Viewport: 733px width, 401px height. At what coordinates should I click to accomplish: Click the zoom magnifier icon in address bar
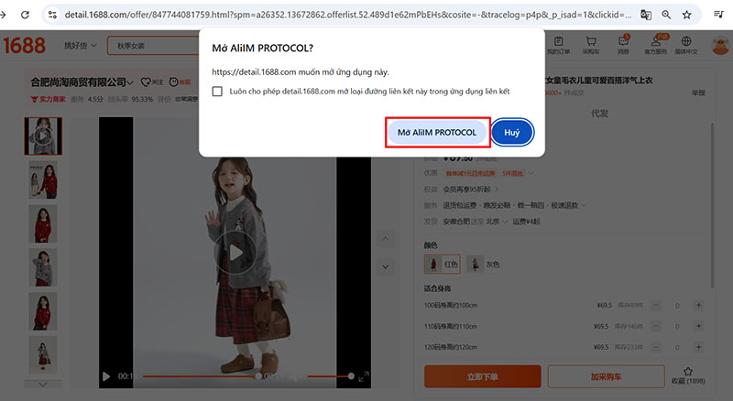click(670, 15)
